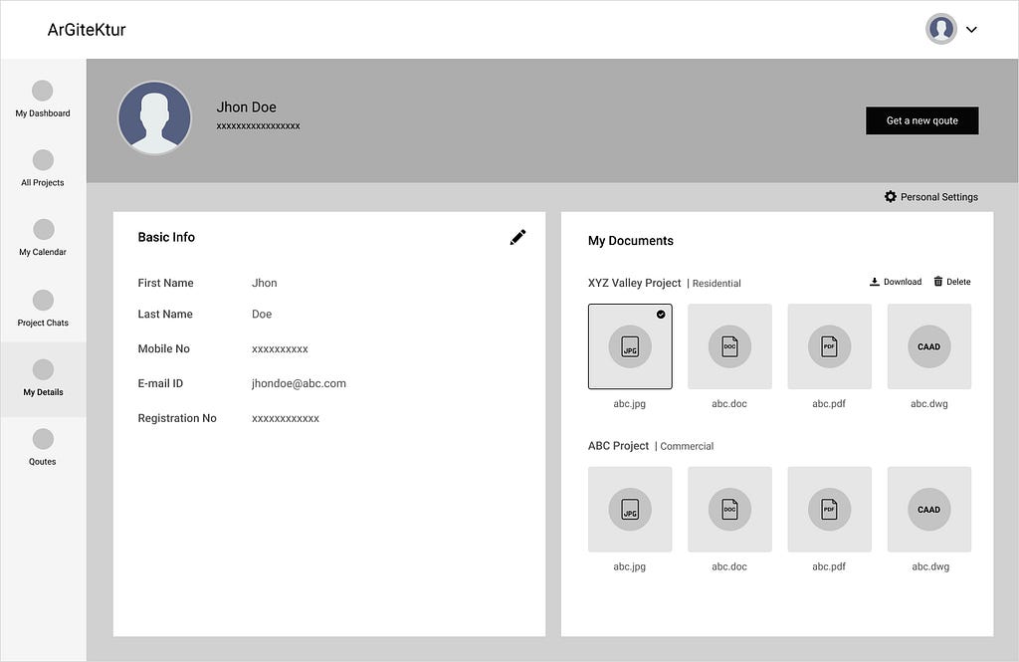Click the ABC Project heading
This screenshot has width=1019, height=662.
pos(618,445)
